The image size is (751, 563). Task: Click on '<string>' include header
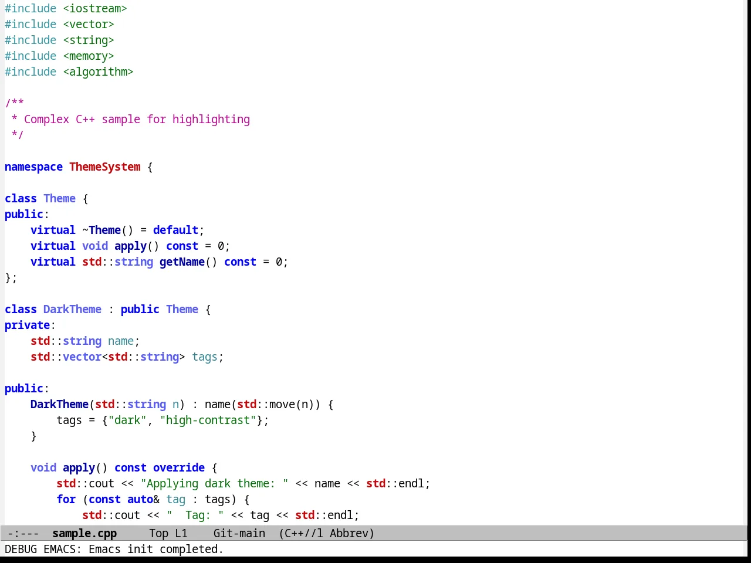pyautogui.click(x=89, y=40)
